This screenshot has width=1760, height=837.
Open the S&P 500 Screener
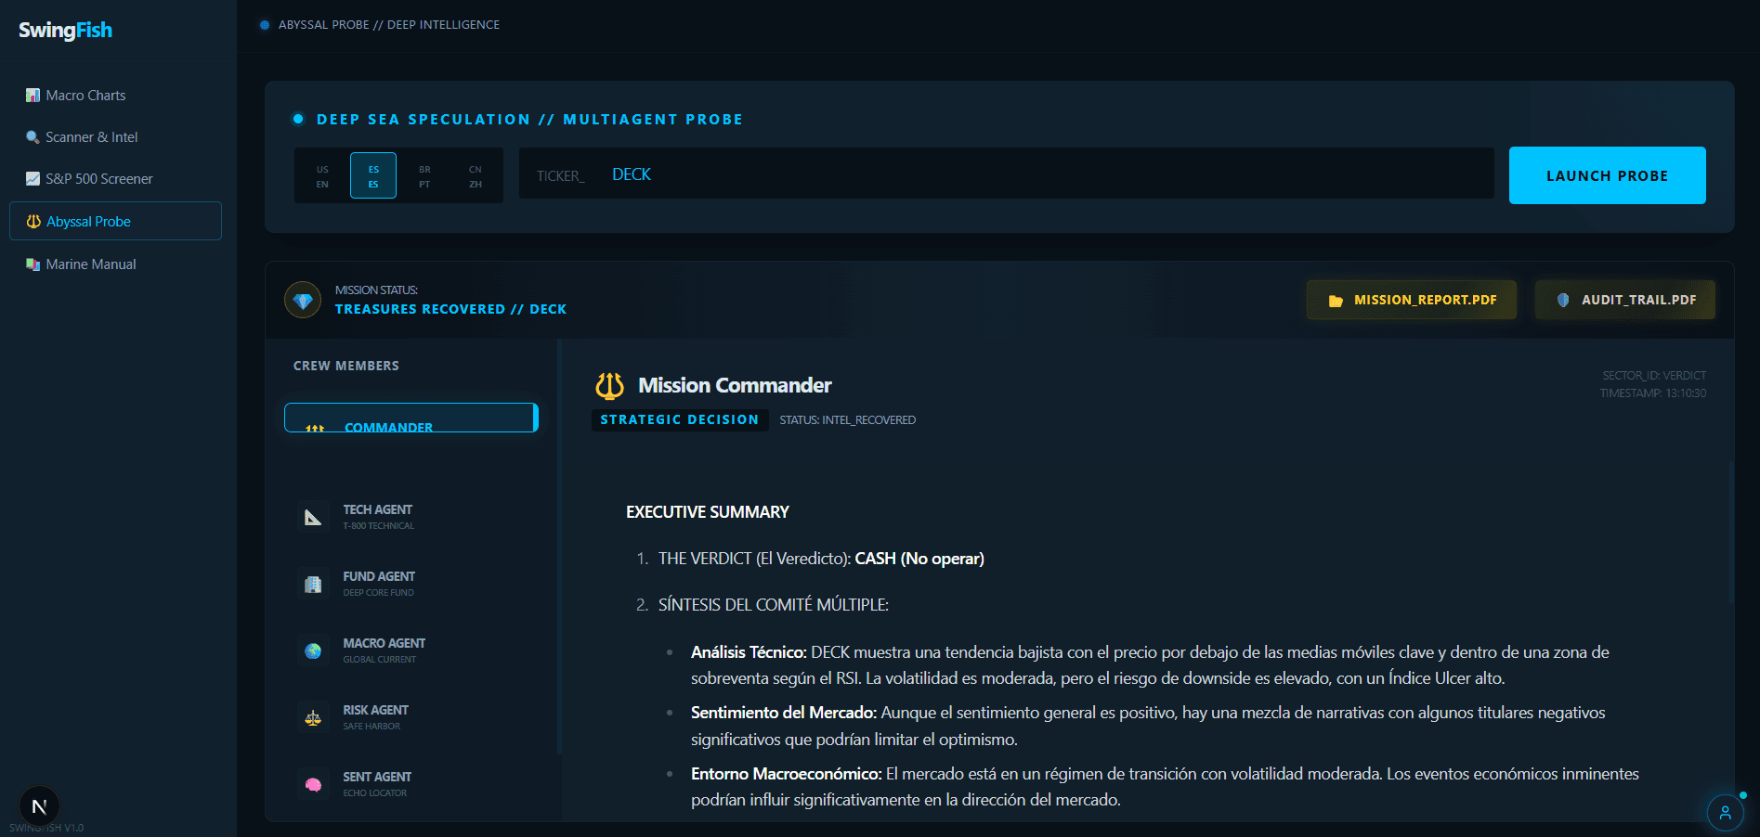pyautogui.click(x=98, y=179)
